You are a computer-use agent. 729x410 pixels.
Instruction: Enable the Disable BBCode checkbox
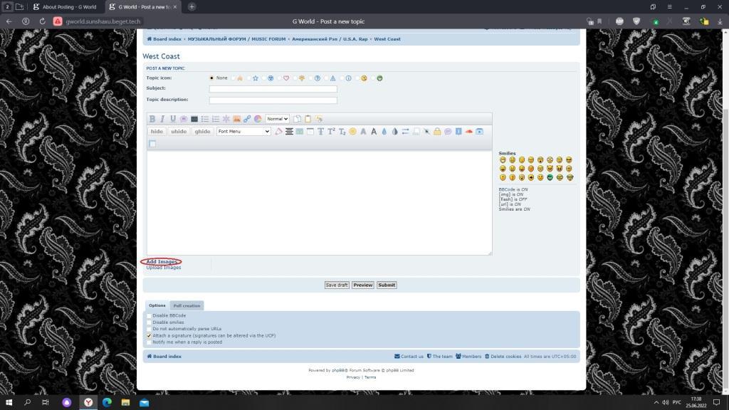[150, 315]
